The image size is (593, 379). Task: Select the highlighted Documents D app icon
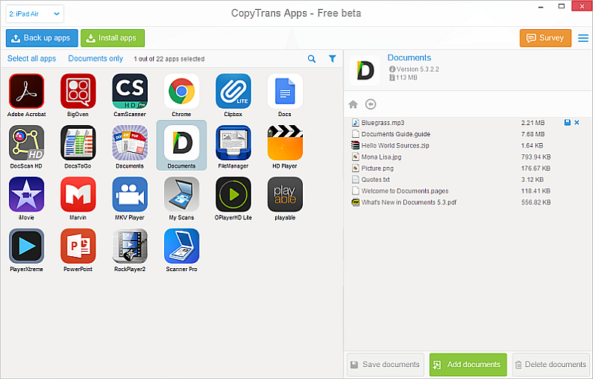click(x=181, y=143)
